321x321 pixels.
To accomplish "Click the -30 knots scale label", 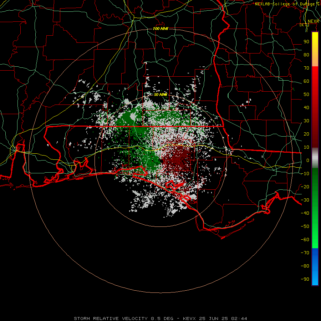I will 305,200.
